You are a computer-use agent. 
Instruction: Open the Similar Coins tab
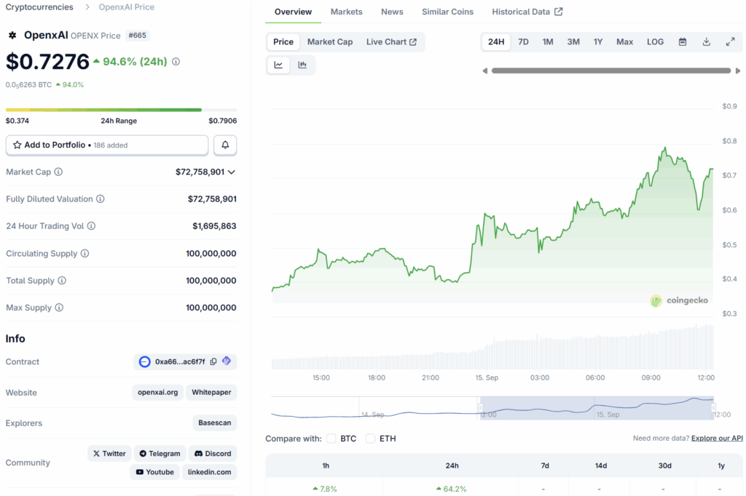447,12
